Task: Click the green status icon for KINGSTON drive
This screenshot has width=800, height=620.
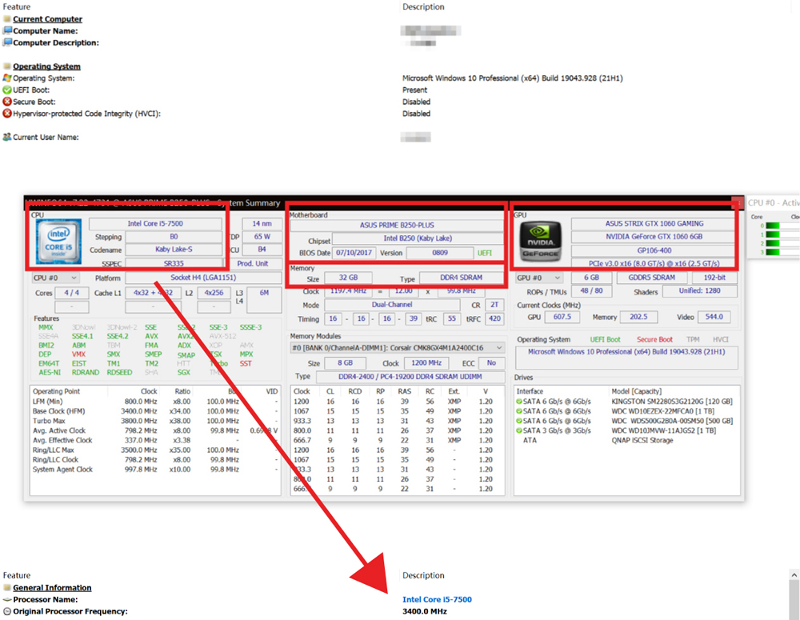Action: pyautogui.click(x=519, y=402)
